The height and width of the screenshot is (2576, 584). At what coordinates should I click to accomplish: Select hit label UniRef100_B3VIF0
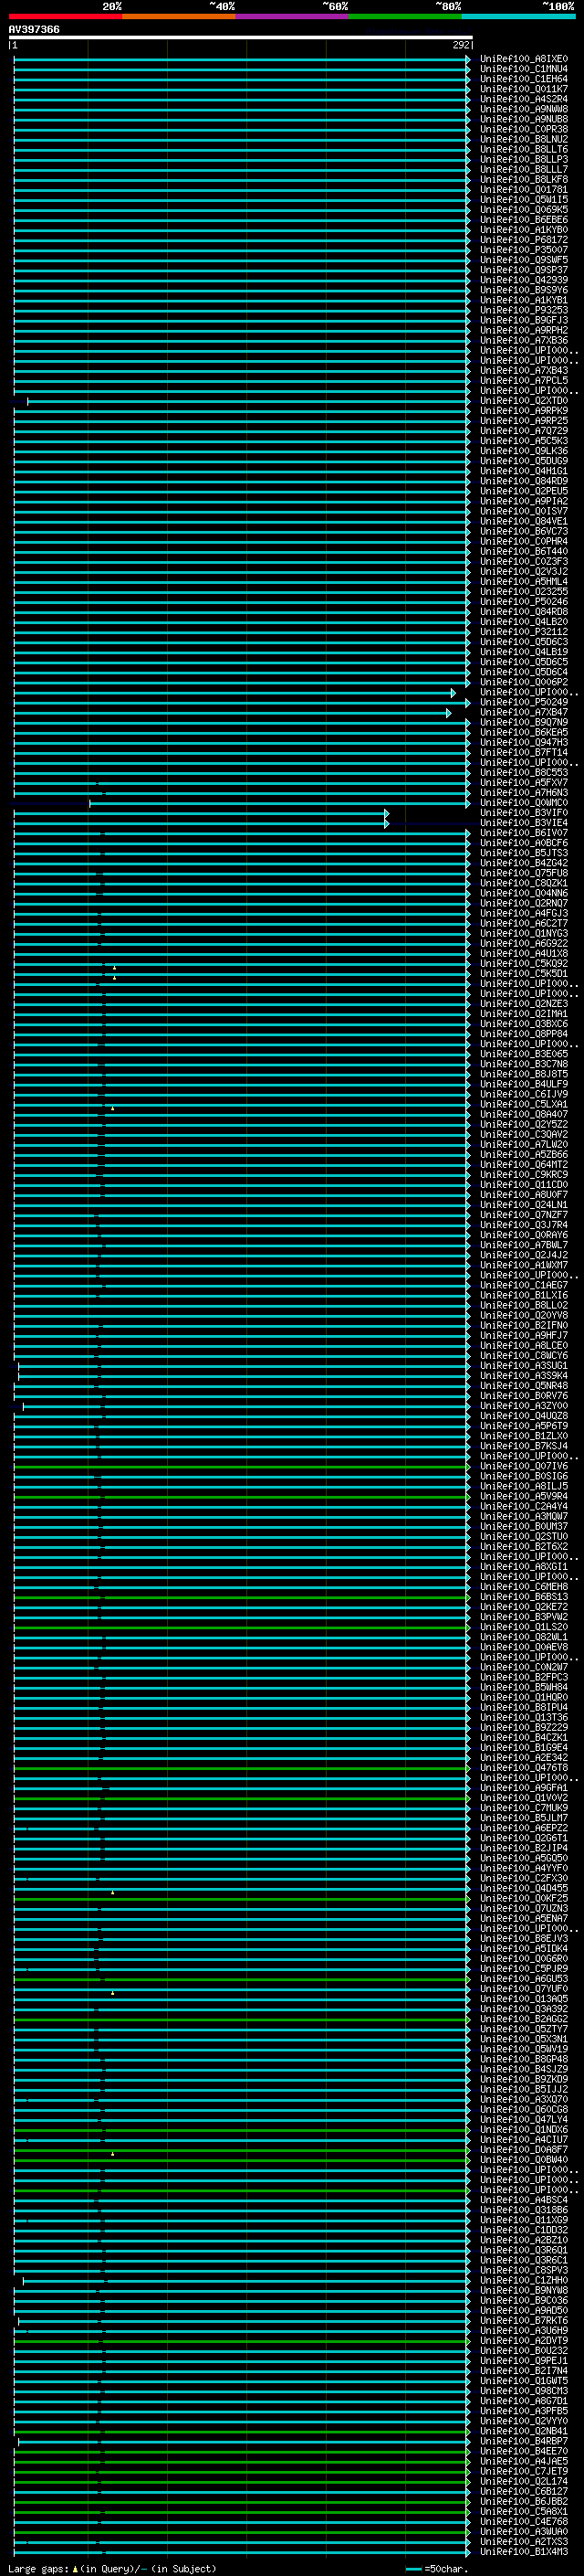(523, 813)
